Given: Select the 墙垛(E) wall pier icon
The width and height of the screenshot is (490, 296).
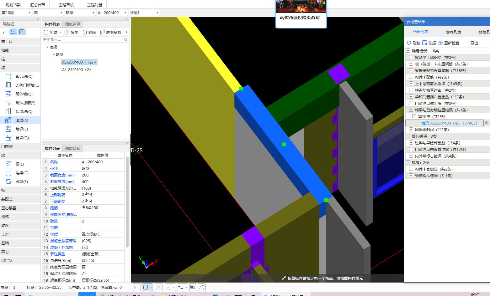Looking at the screenshot, I should [8, 129].
